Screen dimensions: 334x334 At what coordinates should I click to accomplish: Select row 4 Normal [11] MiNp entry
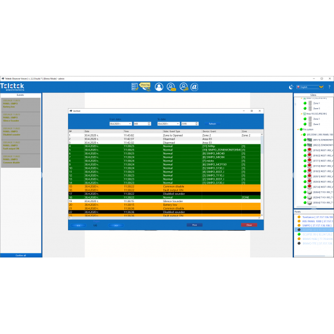165,146
